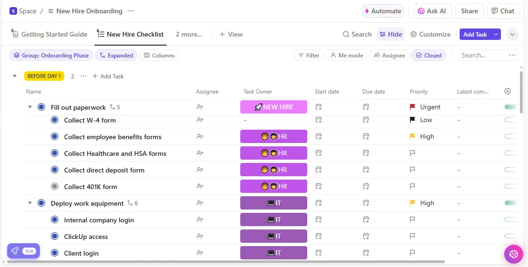Toggle the Closed tasks filter
The height and width of the screenshot is (267, 528).
pos(428,55)
